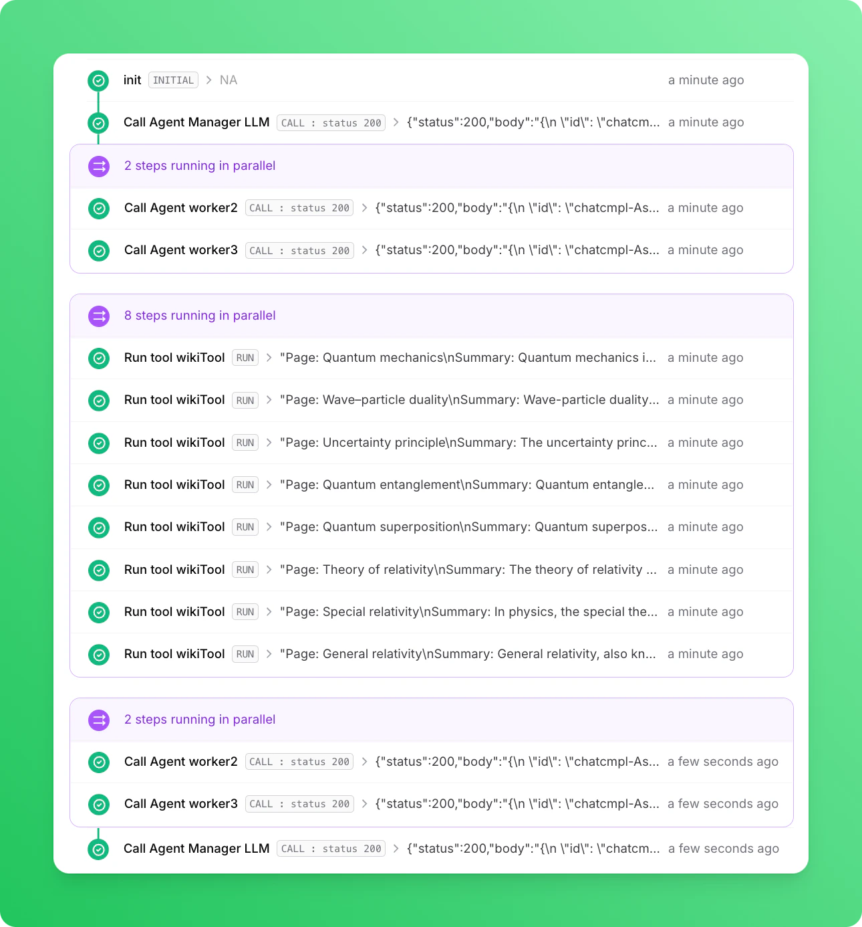Click the "Page: Wave–particle duality" summary text

[x=470, y=400]
